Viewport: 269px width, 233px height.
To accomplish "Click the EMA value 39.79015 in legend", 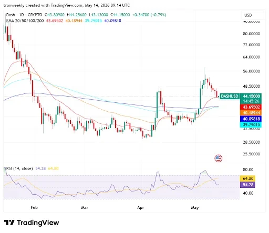I will (x=93, y=21).
